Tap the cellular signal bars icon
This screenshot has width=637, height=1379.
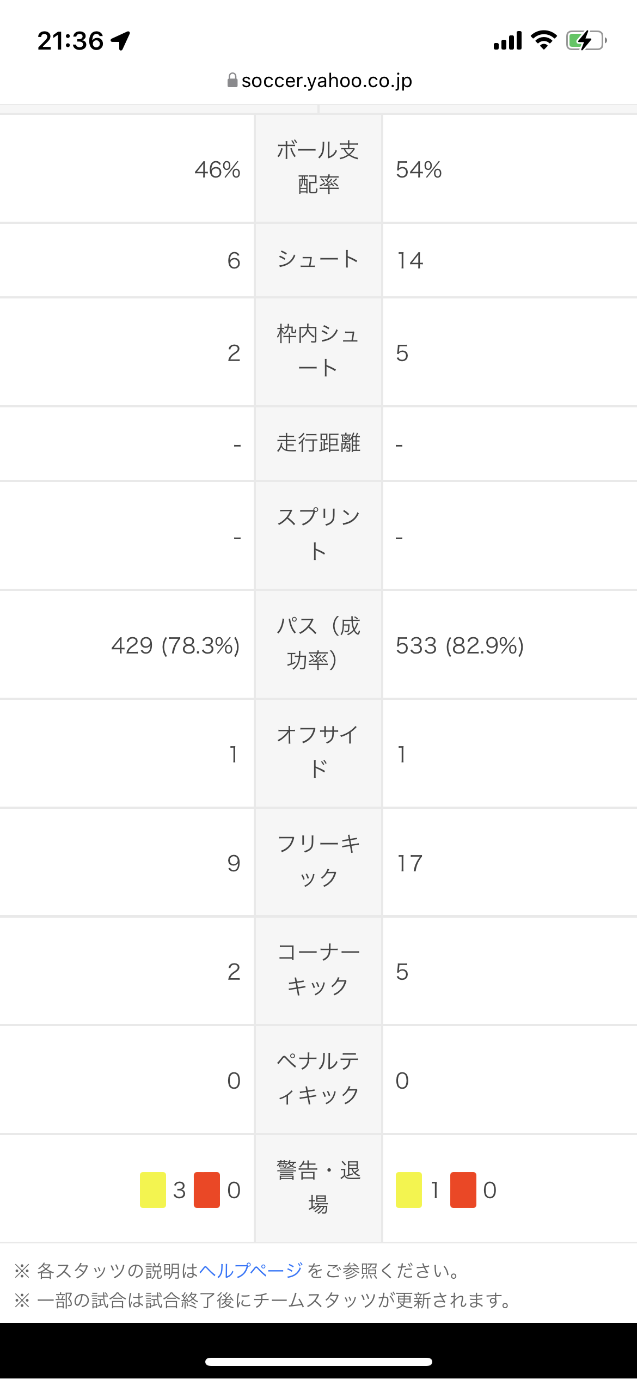507,40
